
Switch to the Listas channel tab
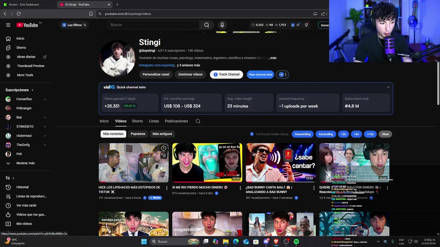tap(154, 121)
